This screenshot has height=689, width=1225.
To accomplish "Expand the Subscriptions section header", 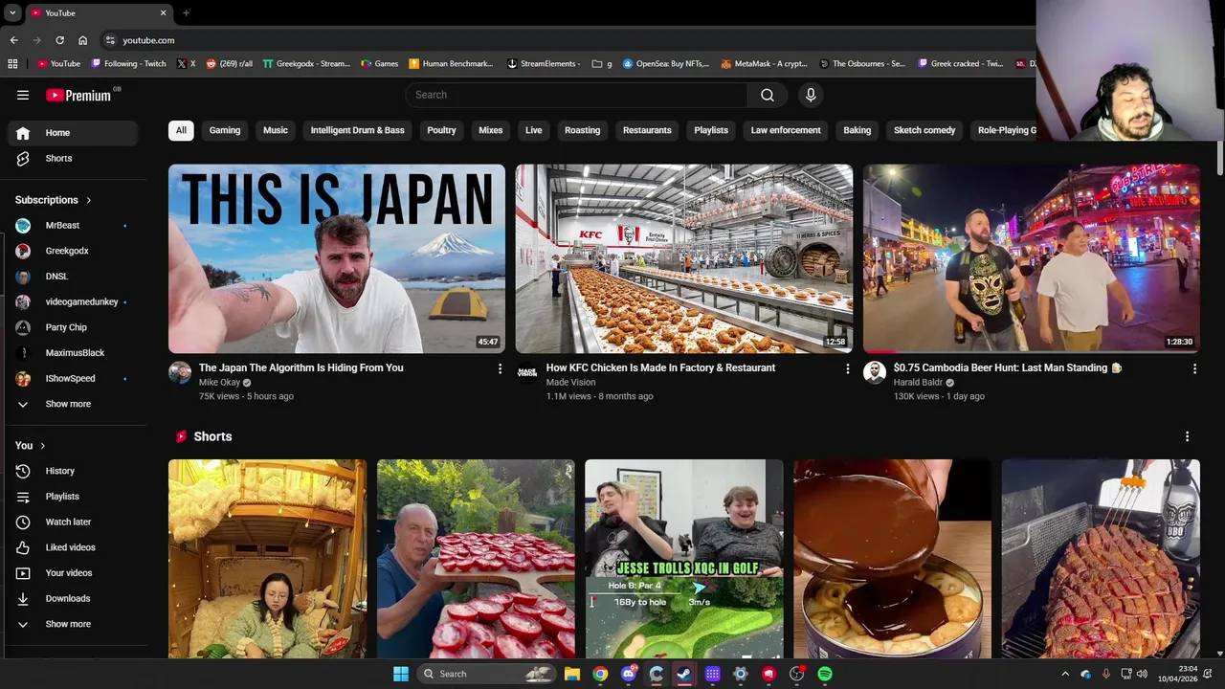I will [x=54, y=200].
